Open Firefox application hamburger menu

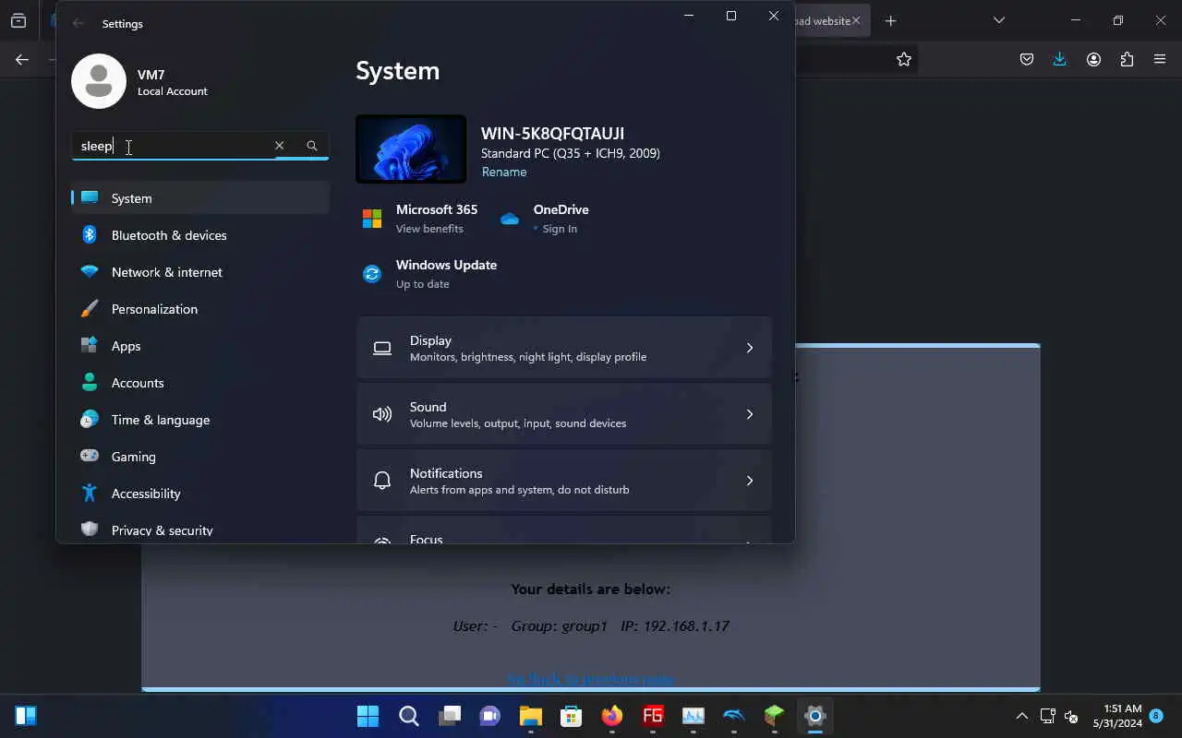[x=1160, y=59]
